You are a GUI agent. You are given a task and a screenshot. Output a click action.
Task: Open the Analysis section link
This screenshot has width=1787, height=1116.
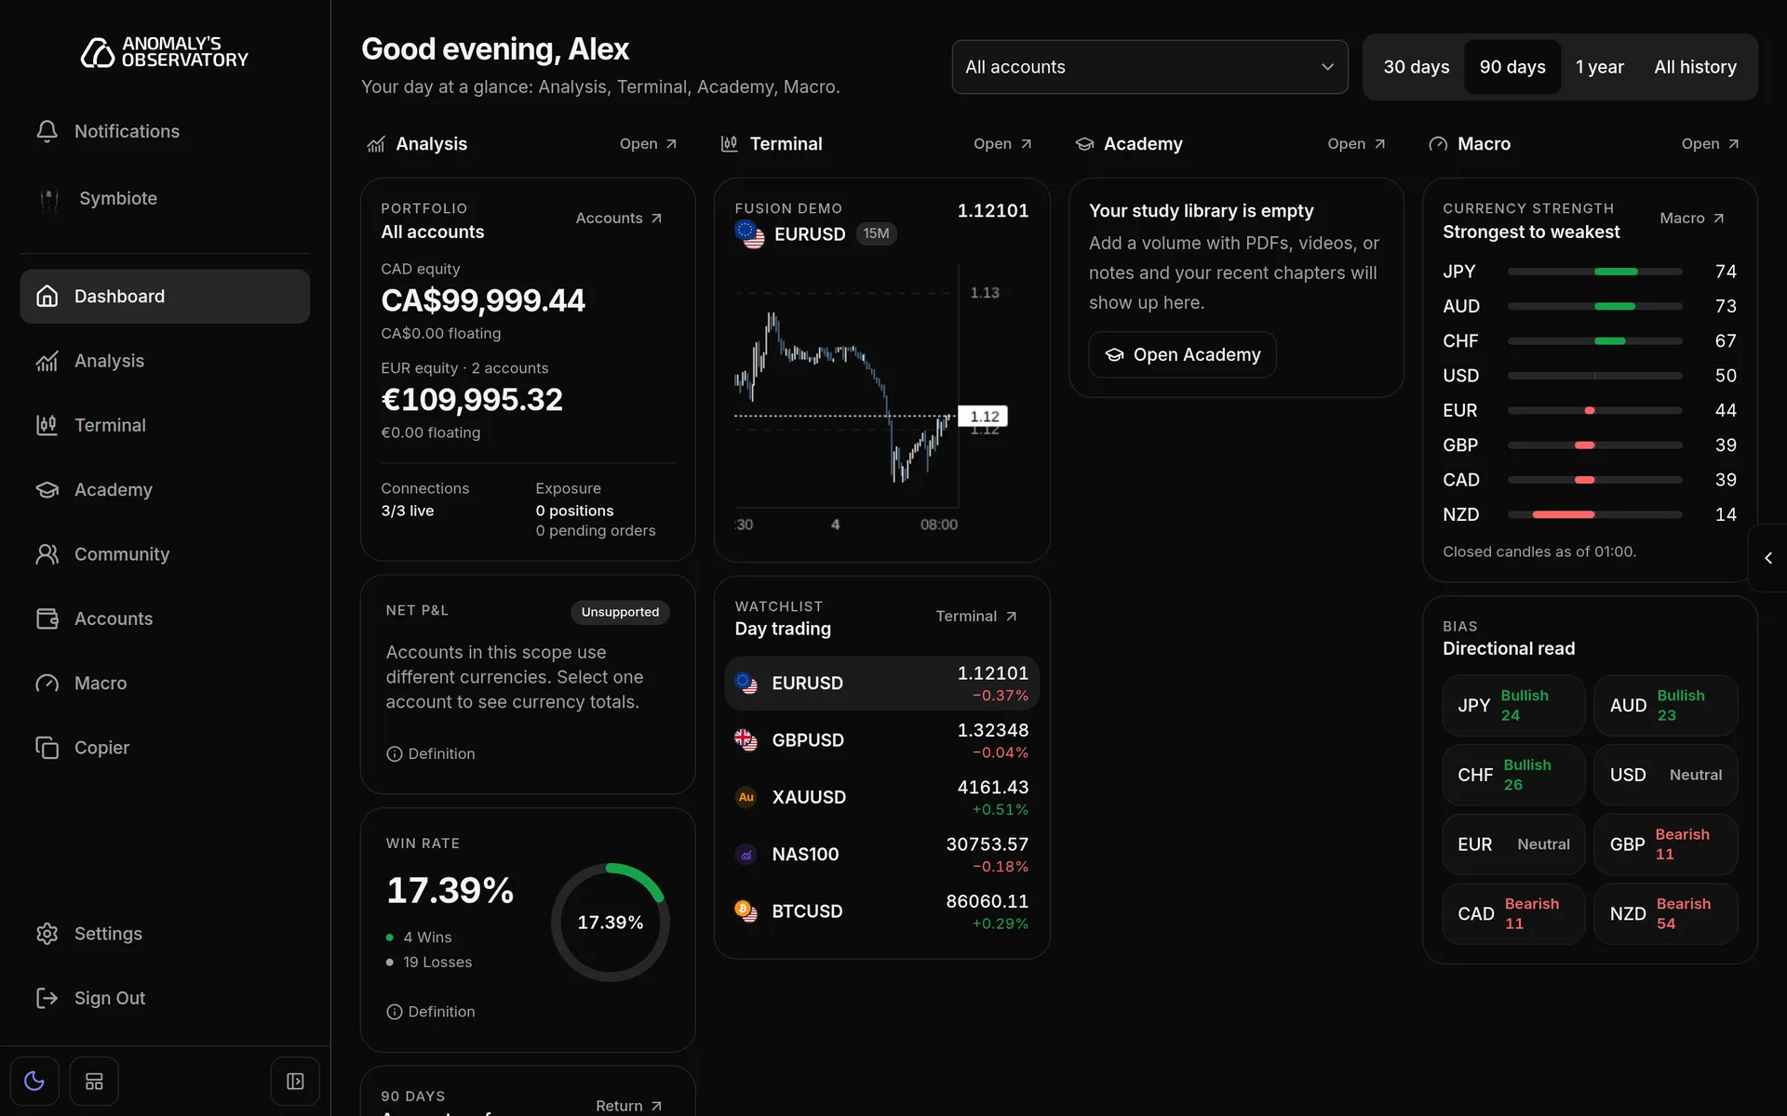tap(649, 144)
